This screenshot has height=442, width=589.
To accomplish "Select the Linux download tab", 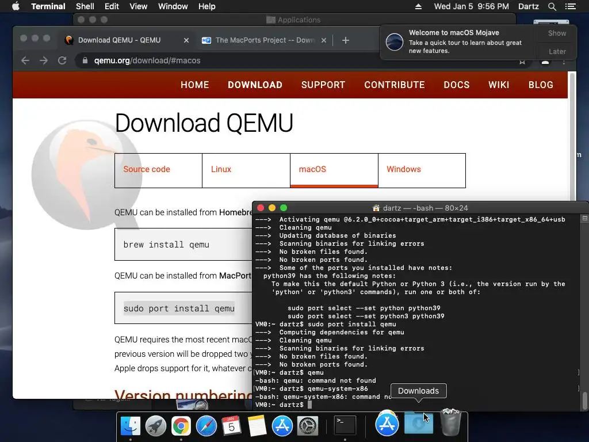I will [x=246, y=170].
